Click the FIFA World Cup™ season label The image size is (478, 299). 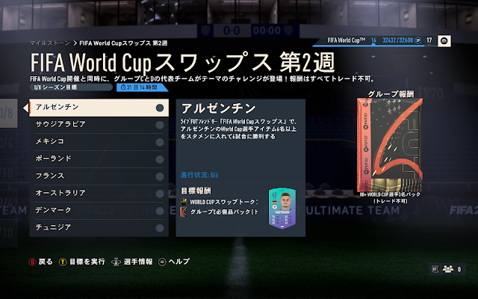click(x=347, y=40)
